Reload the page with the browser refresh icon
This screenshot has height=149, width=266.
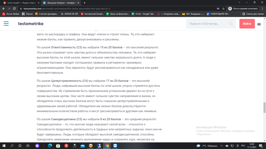15,8
